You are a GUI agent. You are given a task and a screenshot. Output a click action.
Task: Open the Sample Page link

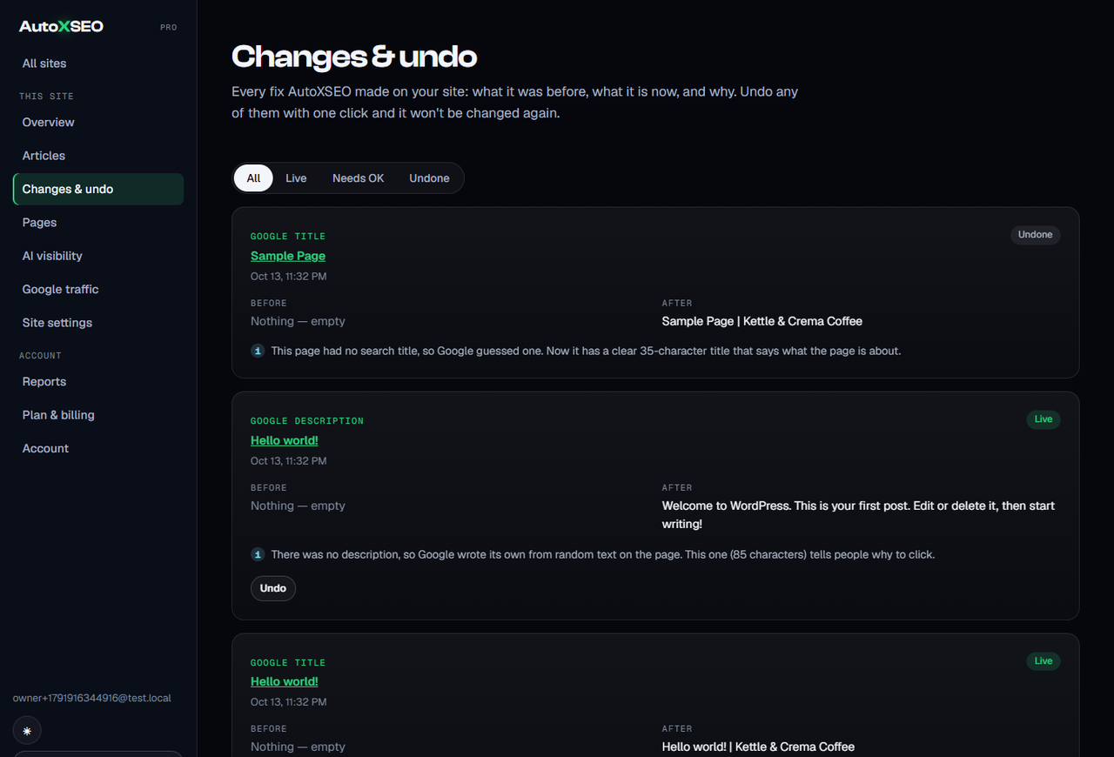(x=288, y=256)
